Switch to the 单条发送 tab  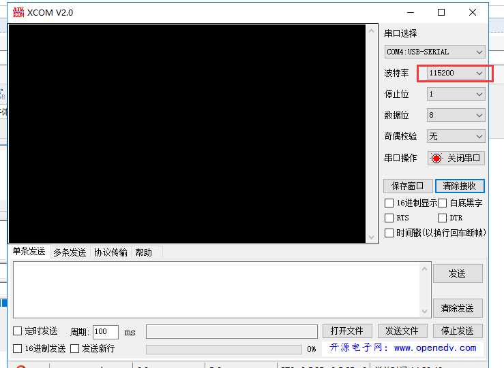click(x=29, y=251)
